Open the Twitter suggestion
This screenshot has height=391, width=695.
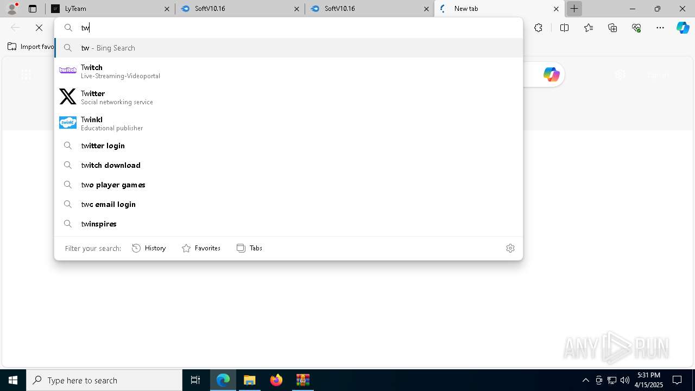pyautogui.click(x=288, y=97)
